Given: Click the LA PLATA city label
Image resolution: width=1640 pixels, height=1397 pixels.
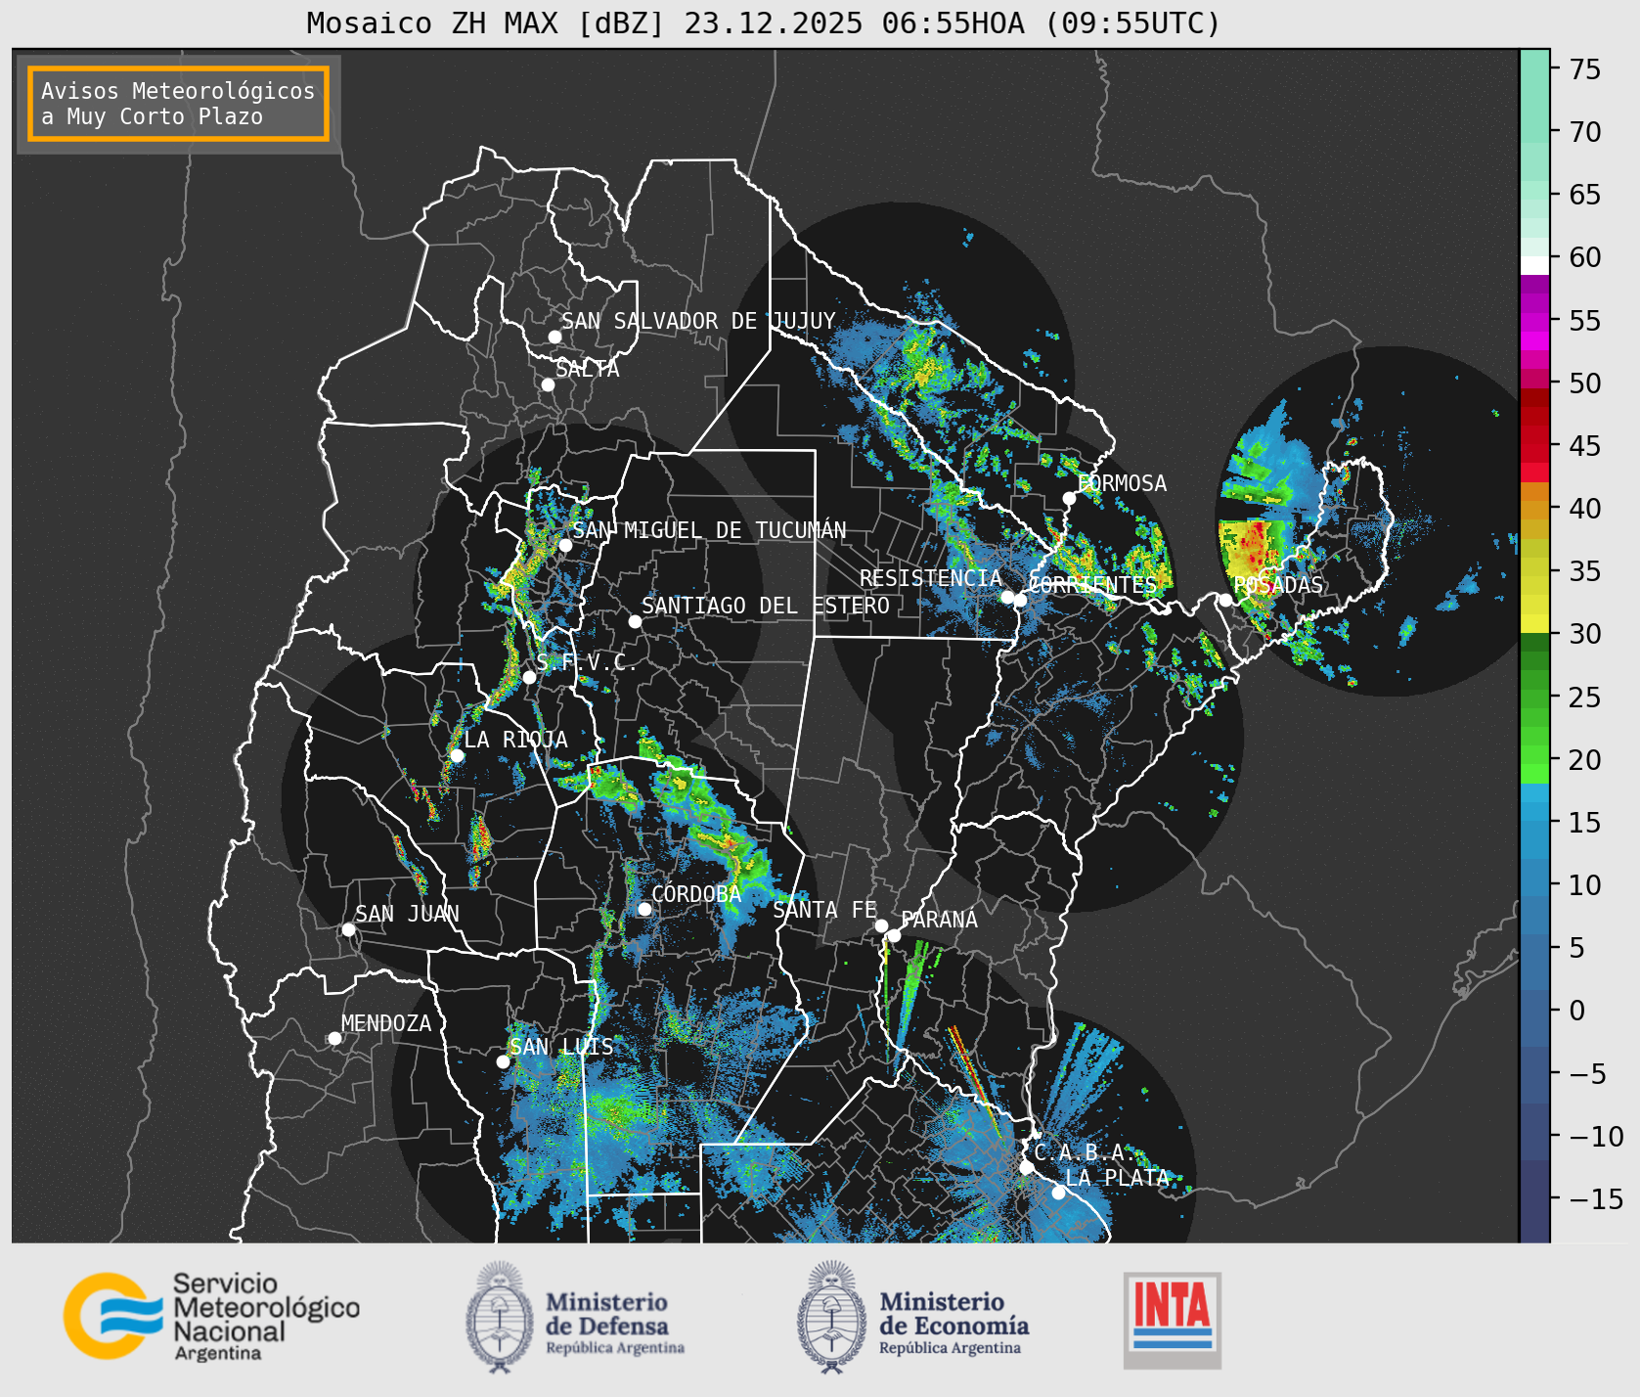Looking at the screenshot, I should pyautogui.click(x=1117, y=1178).
